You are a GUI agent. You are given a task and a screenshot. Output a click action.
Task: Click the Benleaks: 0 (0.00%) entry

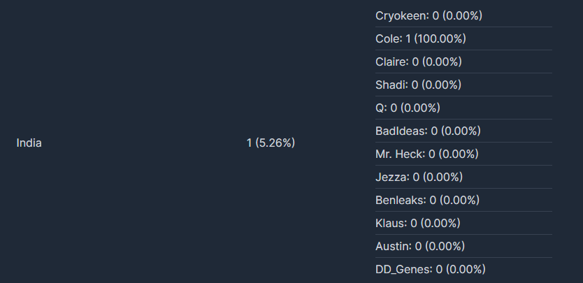point(463,200)
